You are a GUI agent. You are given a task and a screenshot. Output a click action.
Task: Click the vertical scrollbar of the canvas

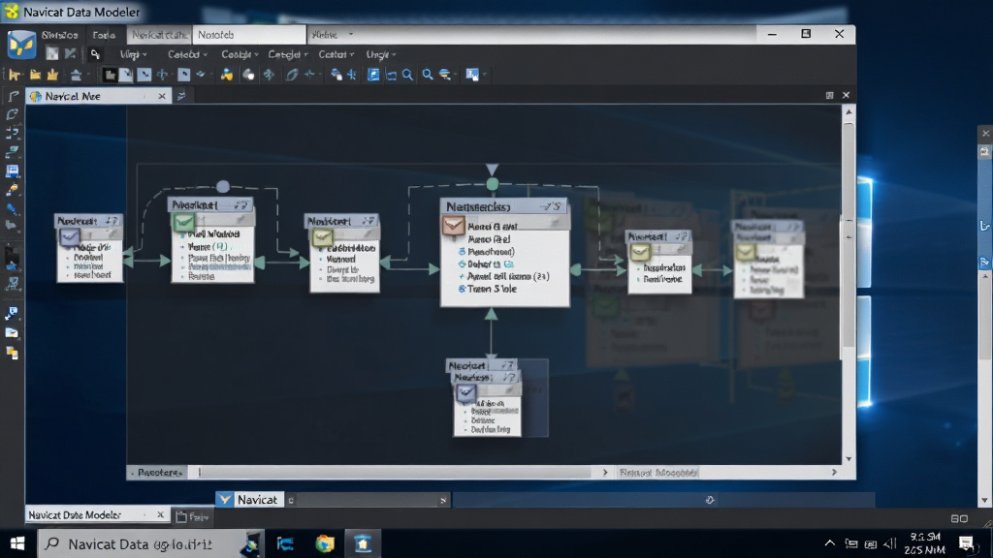tap(849, 234)
